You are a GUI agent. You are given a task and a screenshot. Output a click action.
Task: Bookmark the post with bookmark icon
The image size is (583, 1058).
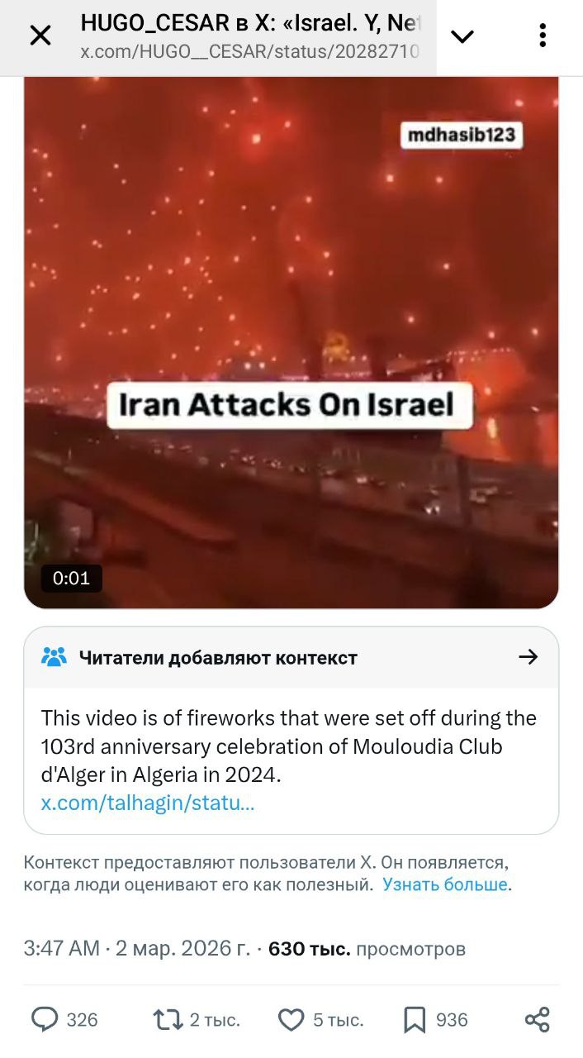pos(415,1020)
